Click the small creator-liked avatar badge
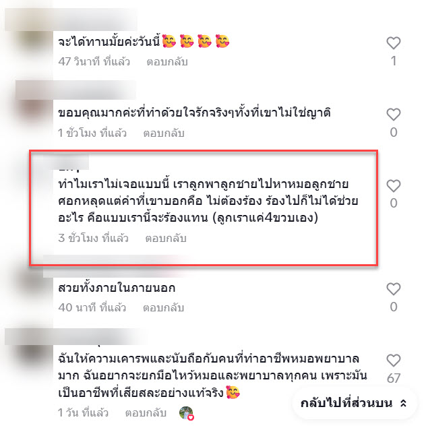 tap(187, 413)
